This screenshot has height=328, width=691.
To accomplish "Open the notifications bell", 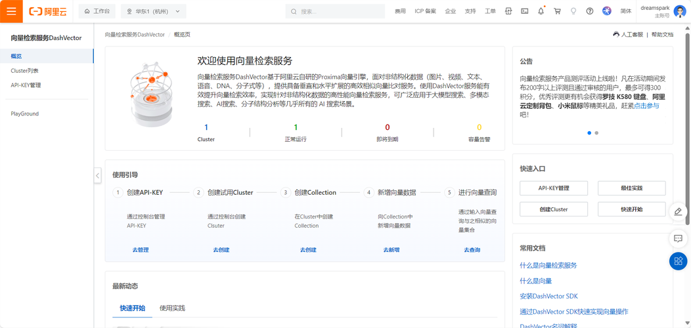I will tap(541, 11).
